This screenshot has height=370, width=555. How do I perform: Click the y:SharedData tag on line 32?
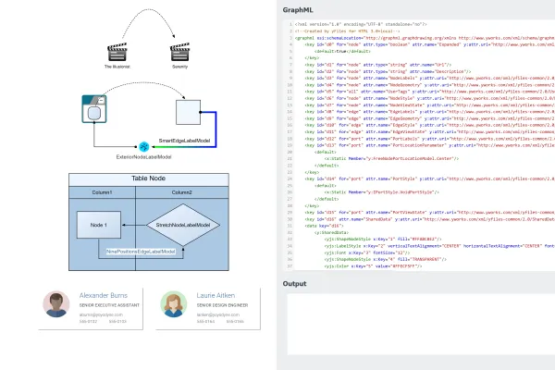[331, 232]
